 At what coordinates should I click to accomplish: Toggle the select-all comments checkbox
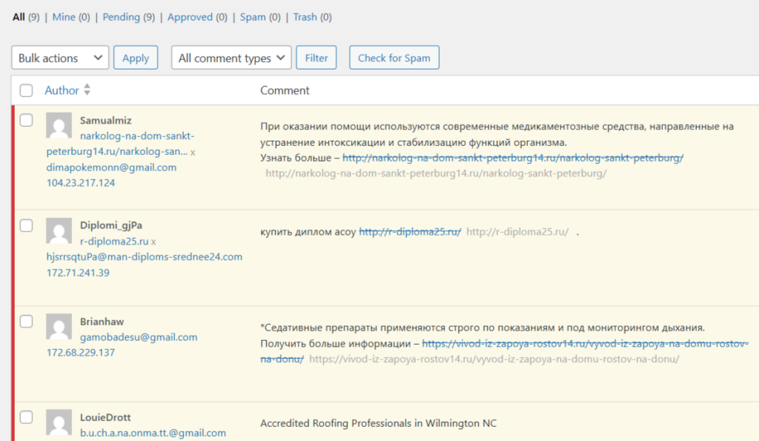27,90
